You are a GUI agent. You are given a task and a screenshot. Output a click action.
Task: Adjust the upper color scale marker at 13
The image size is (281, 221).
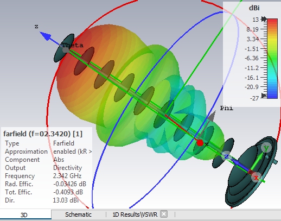click(x=264, y=19)
